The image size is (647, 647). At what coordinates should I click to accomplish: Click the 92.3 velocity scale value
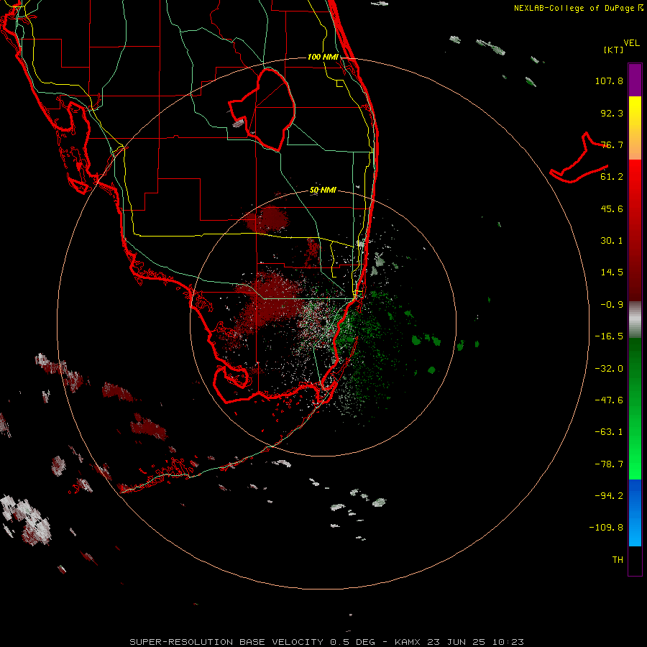click(612, 113)
